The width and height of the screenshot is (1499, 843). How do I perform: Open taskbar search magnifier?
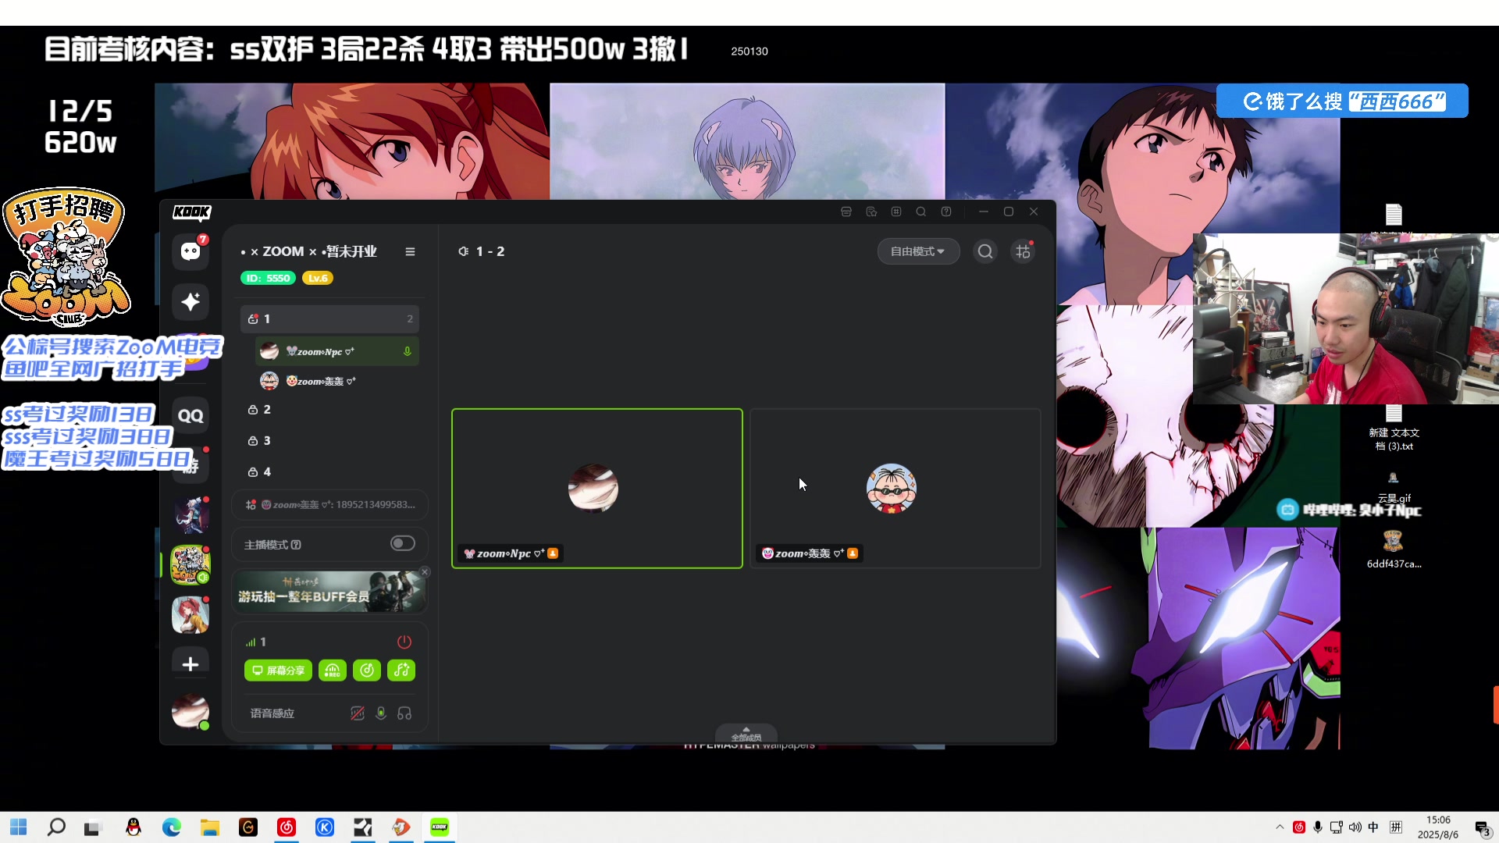tap(56, 827)
